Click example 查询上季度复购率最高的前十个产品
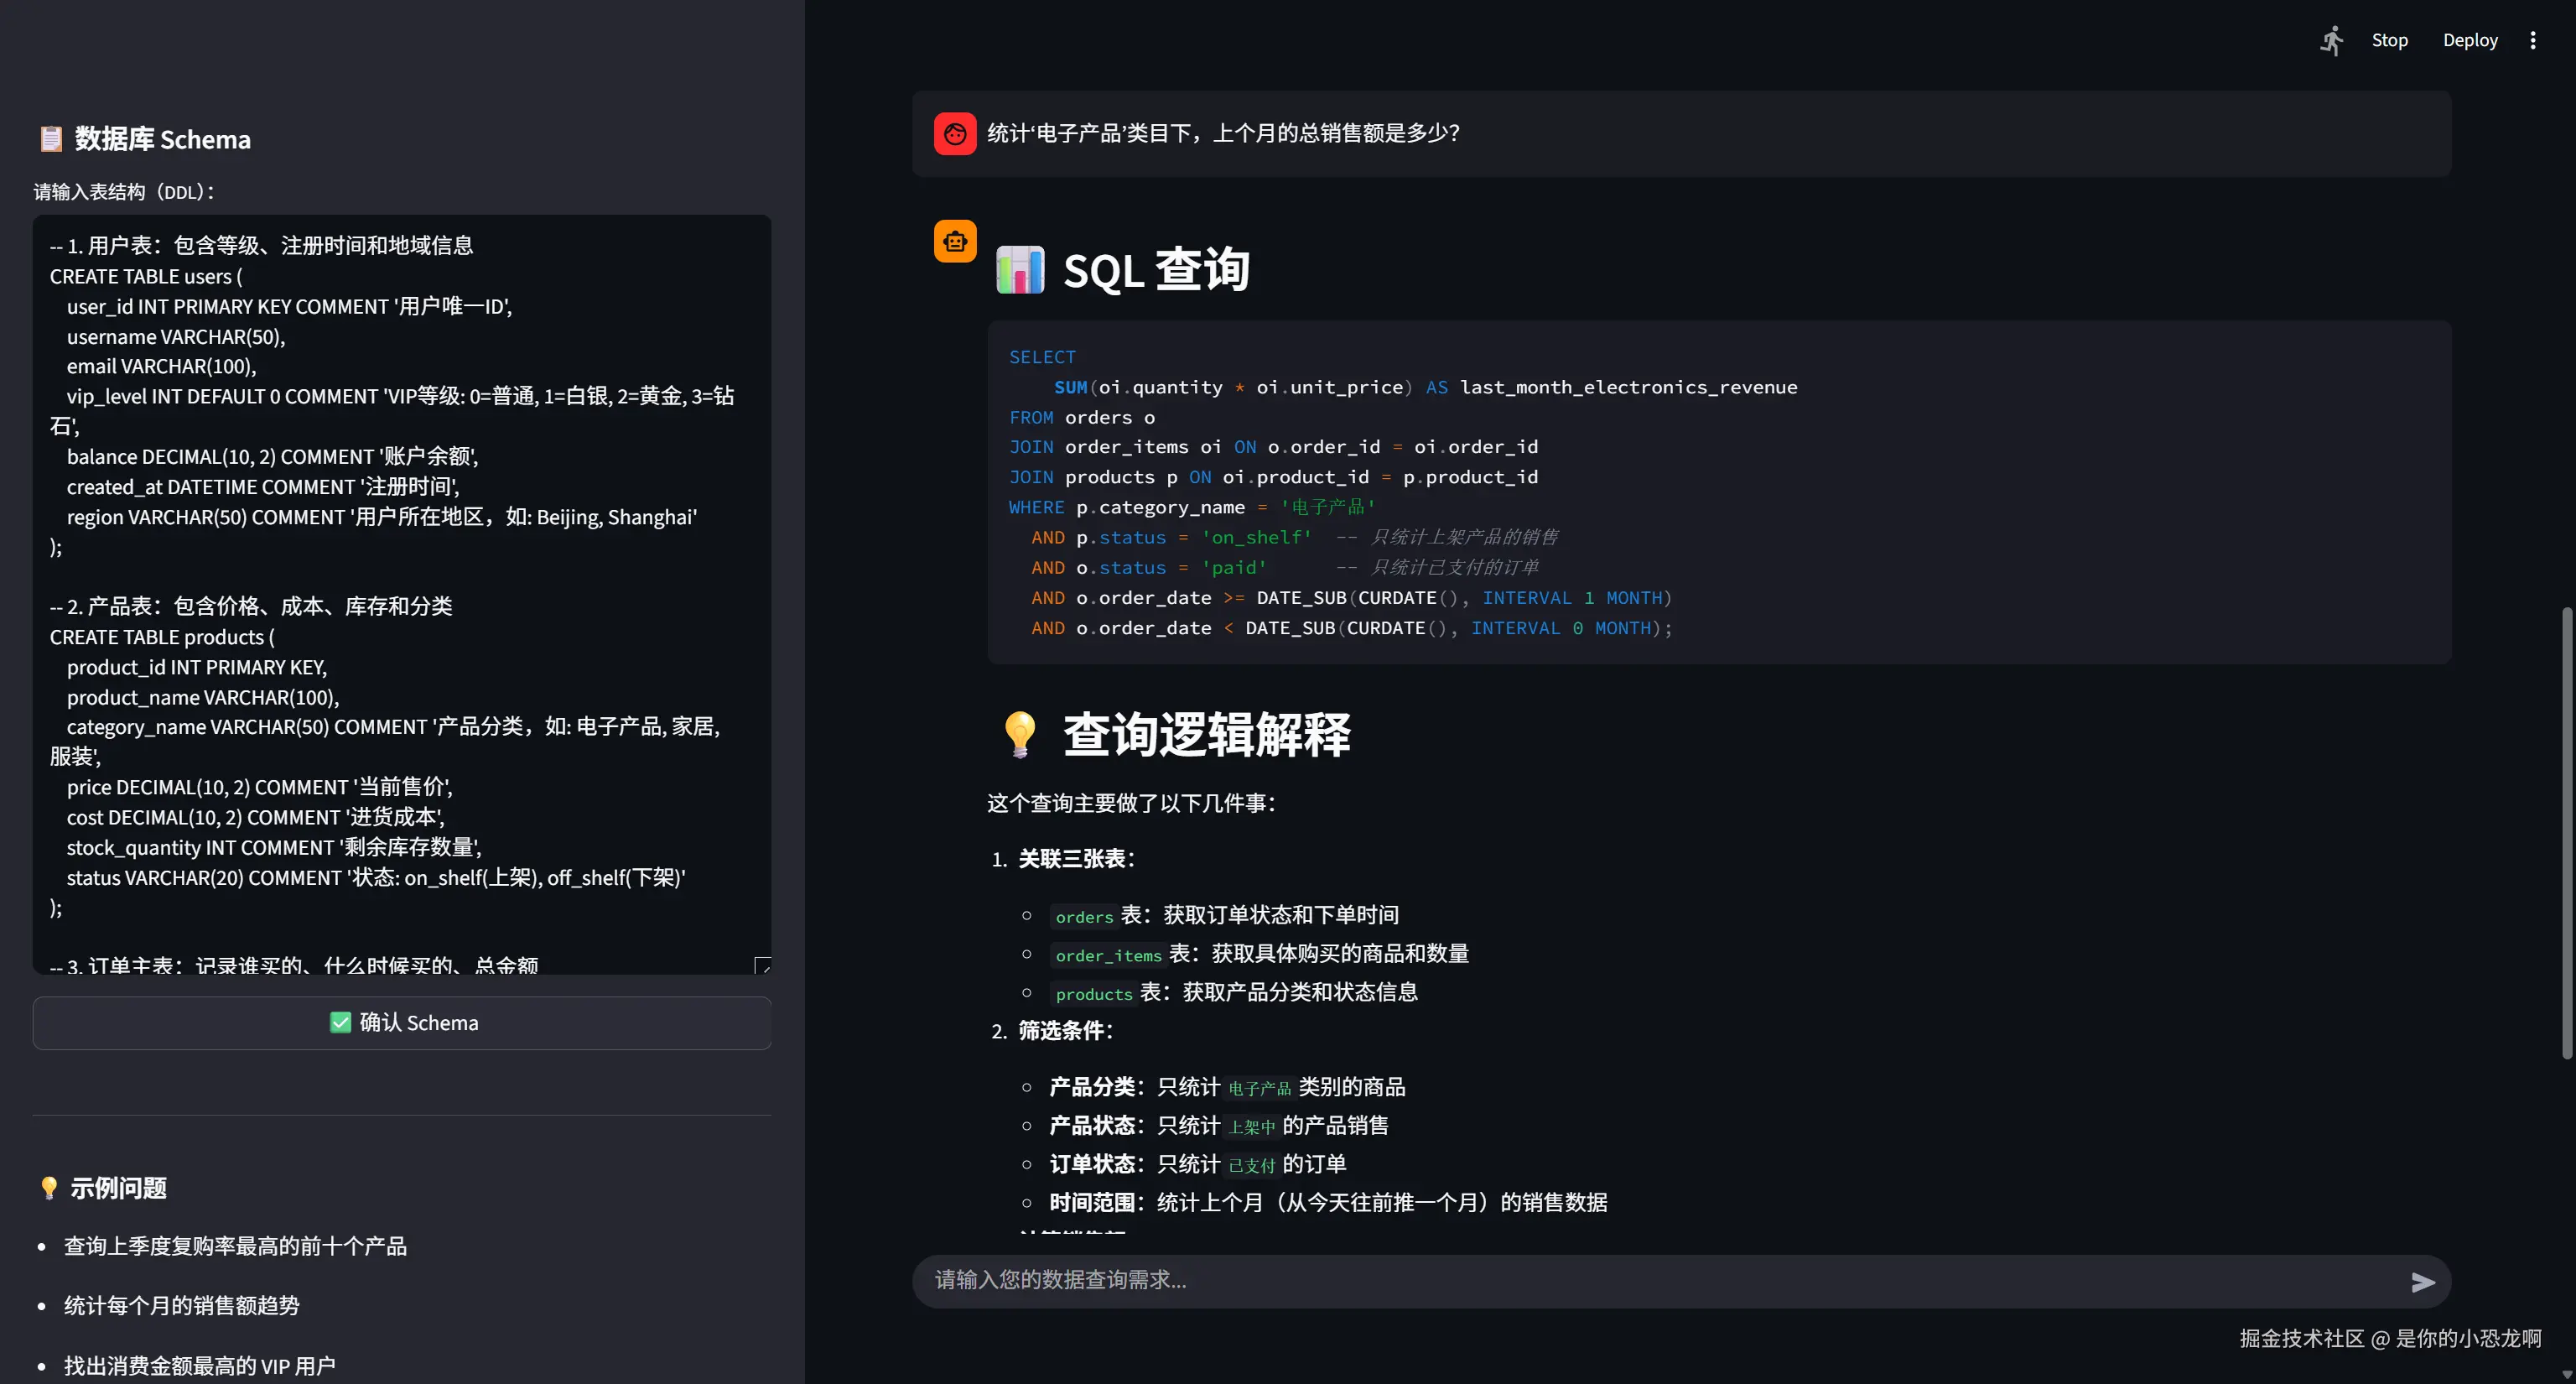 (235, 1246)
